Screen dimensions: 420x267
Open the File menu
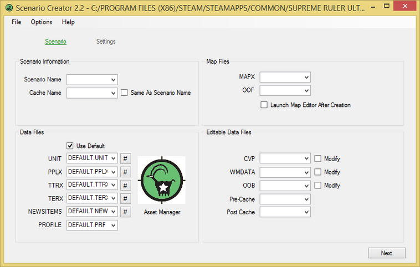pos(16,22)
